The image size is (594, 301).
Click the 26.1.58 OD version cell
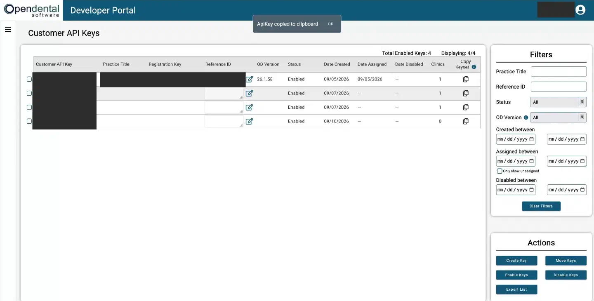click(x=265, y=79)
